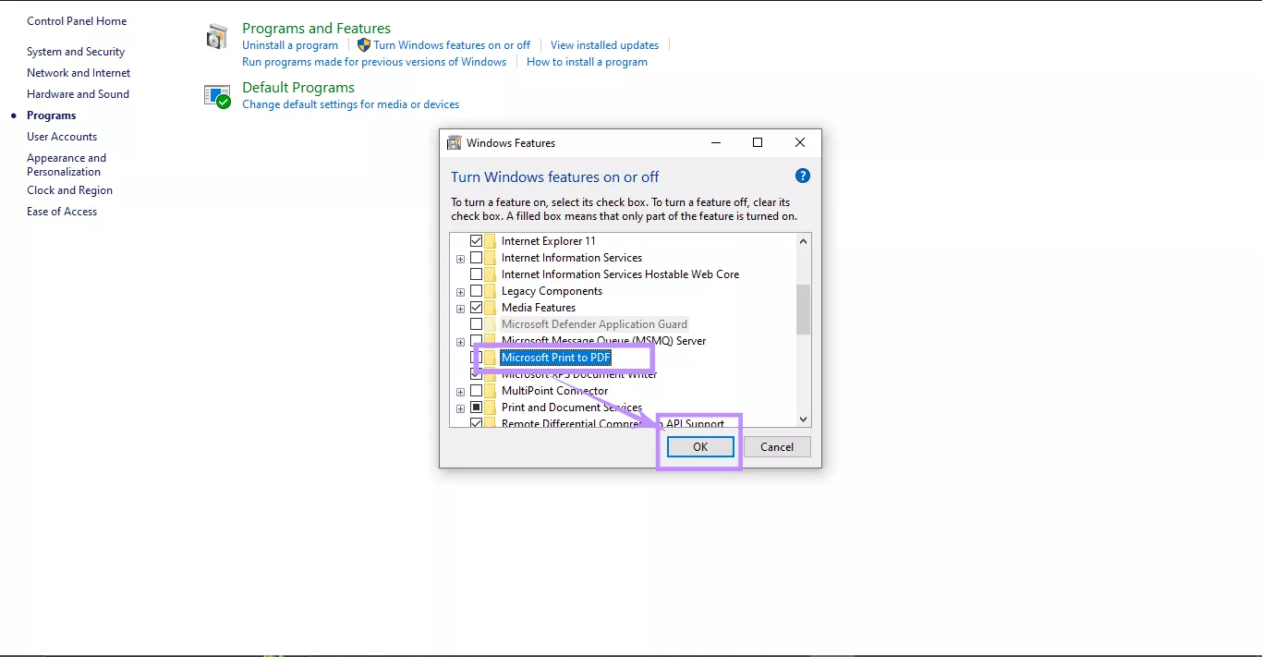Select Internet Explorer 11 list item text
Screen dimensions: 1262x657
pyautogui.click(x=549, y=241)
